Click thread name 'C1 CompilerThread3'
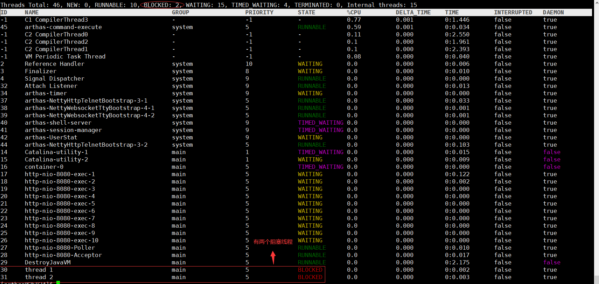The image size is (599, 284). click(56, 20)
